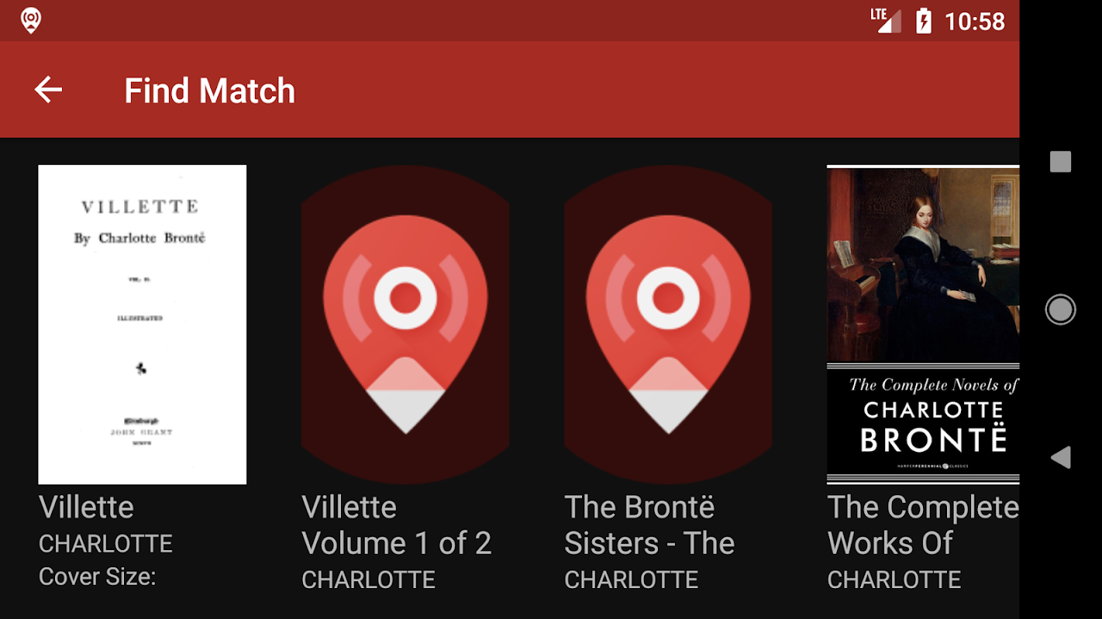Open The Complete Works Of title
Viewport: 1102px width, 619px height.
(x=923, y=525)
